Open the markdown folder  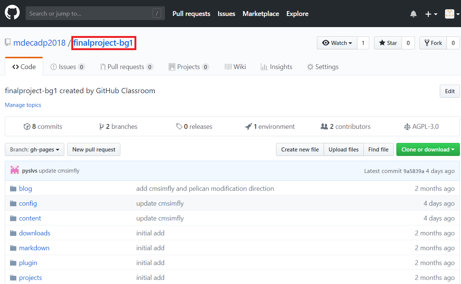pyautogui.click(x=34, y=248)
